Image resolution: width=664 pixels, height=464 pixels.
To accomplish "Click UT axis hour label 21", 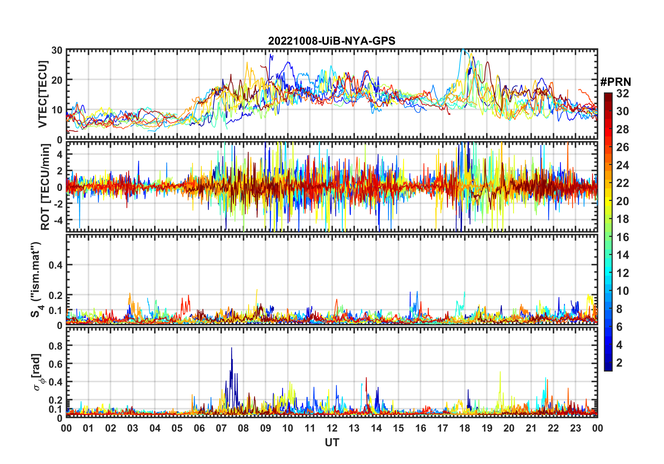I will click(531, 428).
